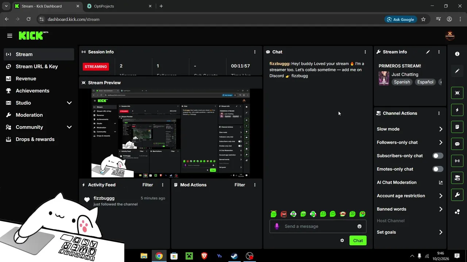This screenshot has width=467, height=262.
Task: Click the edit layout pencil in the right sidebar
Action: (x=457, y=71)
